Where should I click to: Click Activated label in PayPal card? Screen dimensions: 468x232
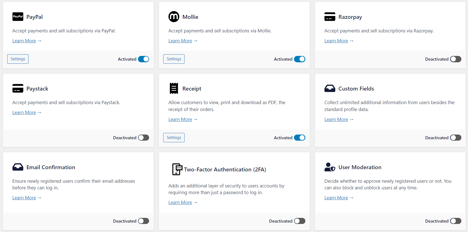(127, 59)
